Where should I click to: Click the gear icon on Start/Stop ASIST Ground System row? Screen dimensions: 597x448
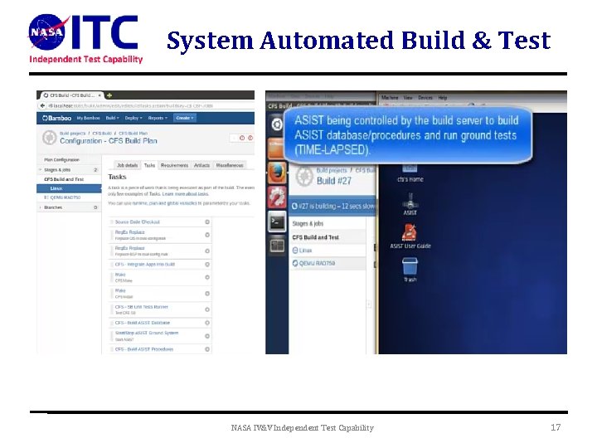tap(207, 336)
